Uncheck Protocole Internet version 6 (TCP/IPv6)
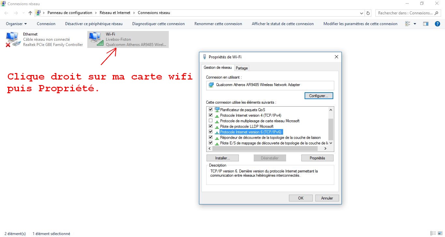Screen dimensions: 445x237 point(210,132)
